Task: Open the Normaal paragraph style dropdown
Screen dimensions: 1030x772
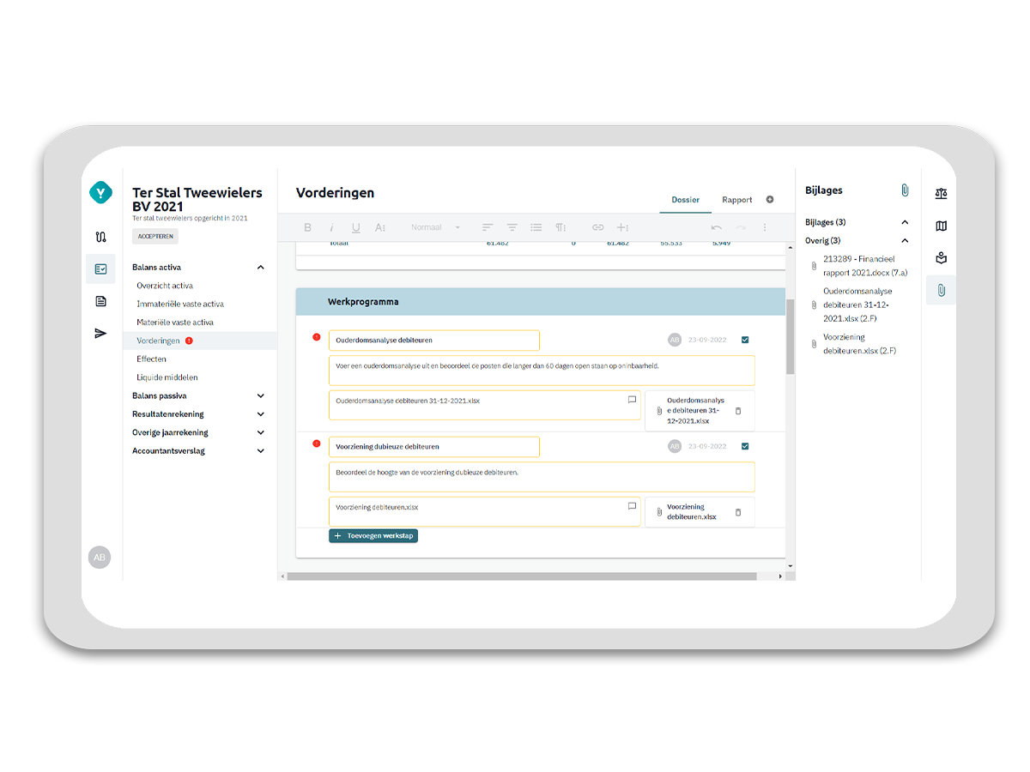Action: pos(435,227)
